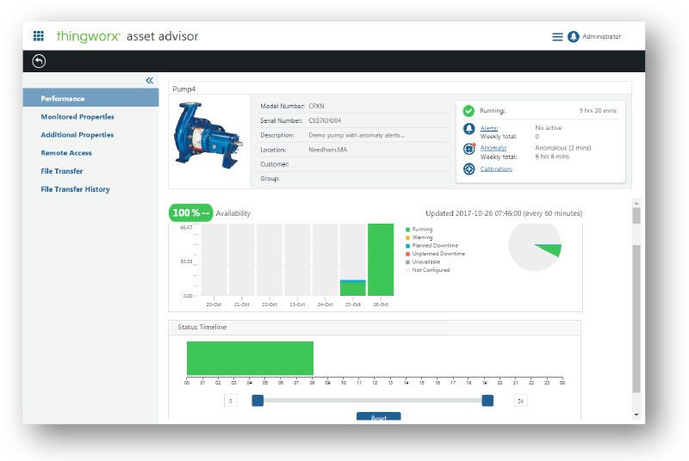Viewport: 689px width, 461px height.
Task: Open Additional Properties page
Action: (x=78, y=135)
